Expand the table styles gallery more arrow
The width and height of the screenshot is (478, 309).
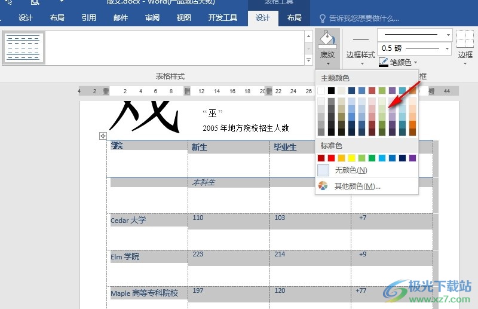309,60
